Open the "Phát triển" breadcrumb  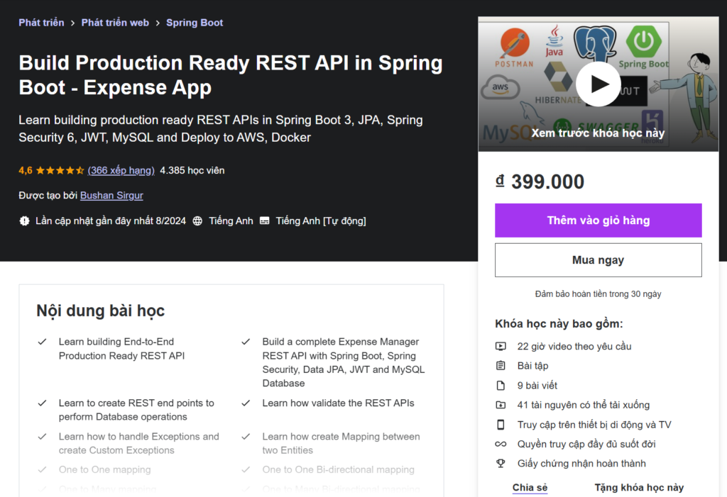pos(41,22)
